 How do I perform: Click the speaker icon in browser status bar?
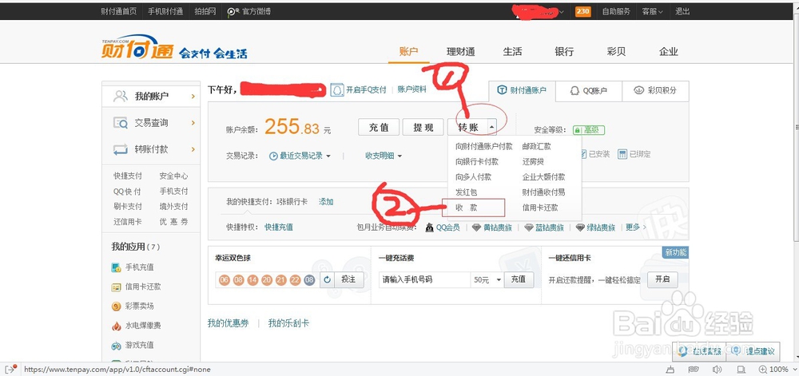(717, 370)
